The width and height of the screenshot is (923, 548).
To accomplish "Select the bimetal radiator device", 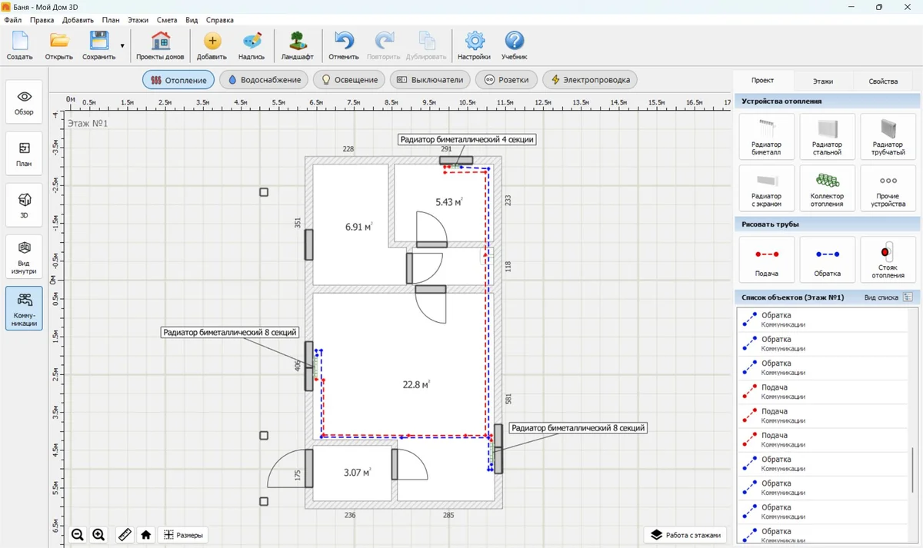I will pos(766,138).
